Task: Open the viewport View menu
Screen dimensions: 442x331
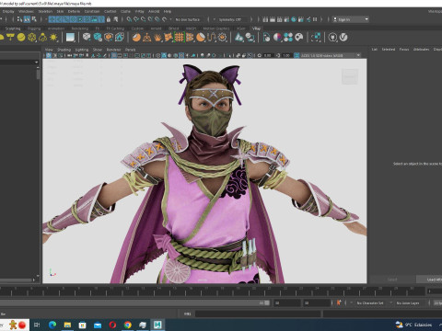Action: [x=49, y=50]
